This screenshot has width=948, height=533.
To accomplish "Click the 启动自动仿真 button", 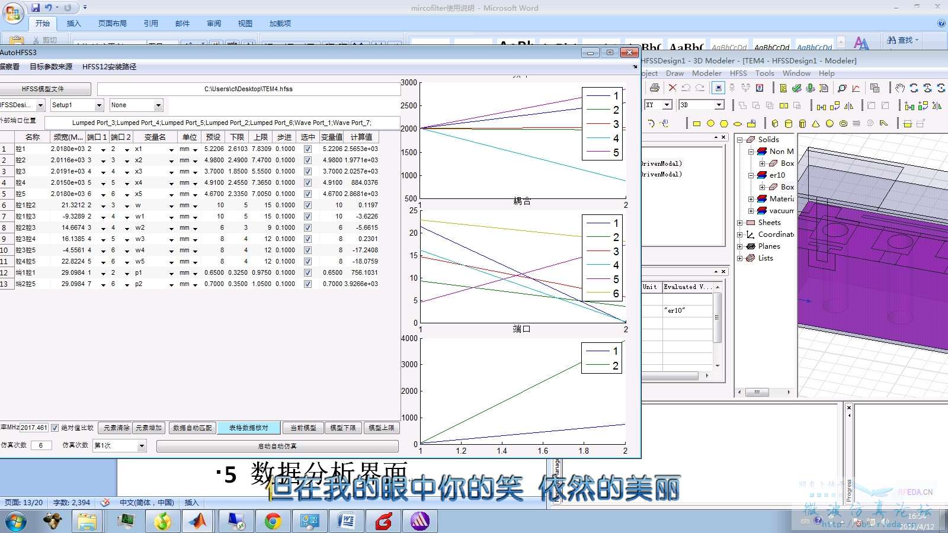I will [277, 446].
